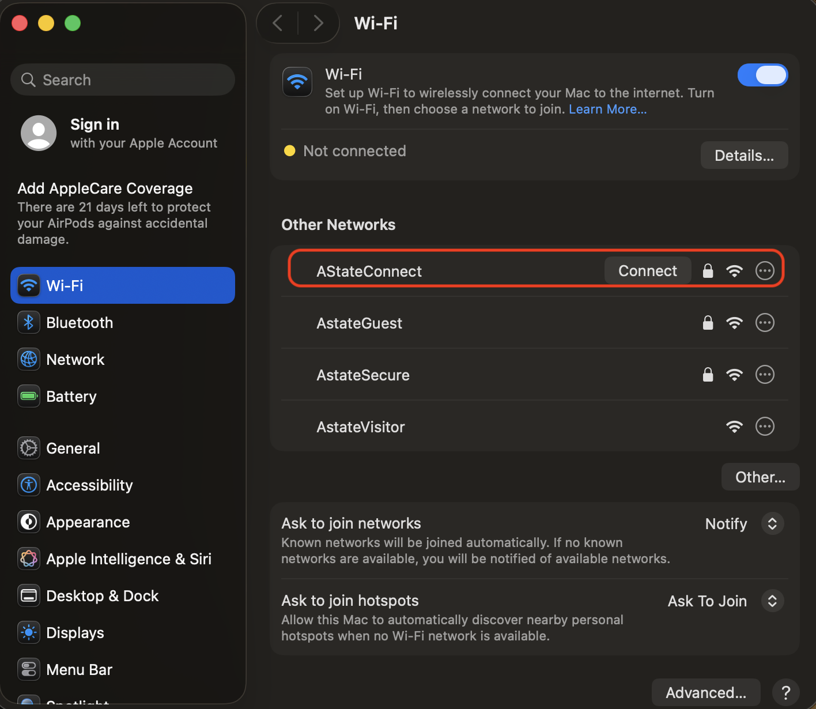The image size is (816, 709).
Task: Open Appearance settings pane
Action: coord(123,522)
